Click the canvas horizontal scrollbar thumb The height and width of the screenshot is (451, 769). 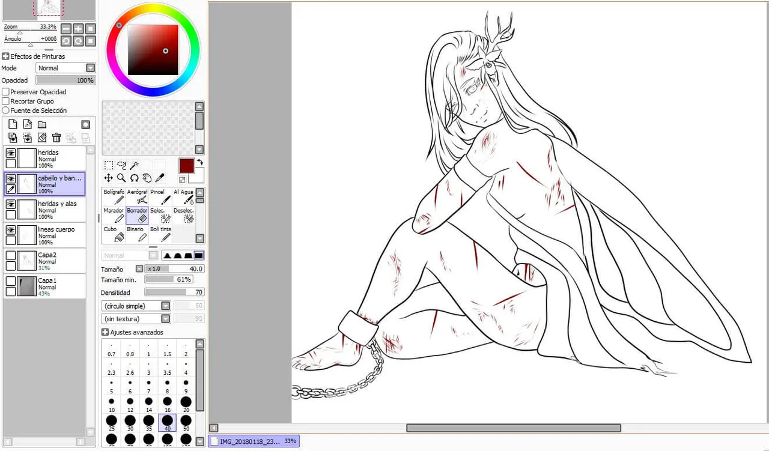[514, 428]
